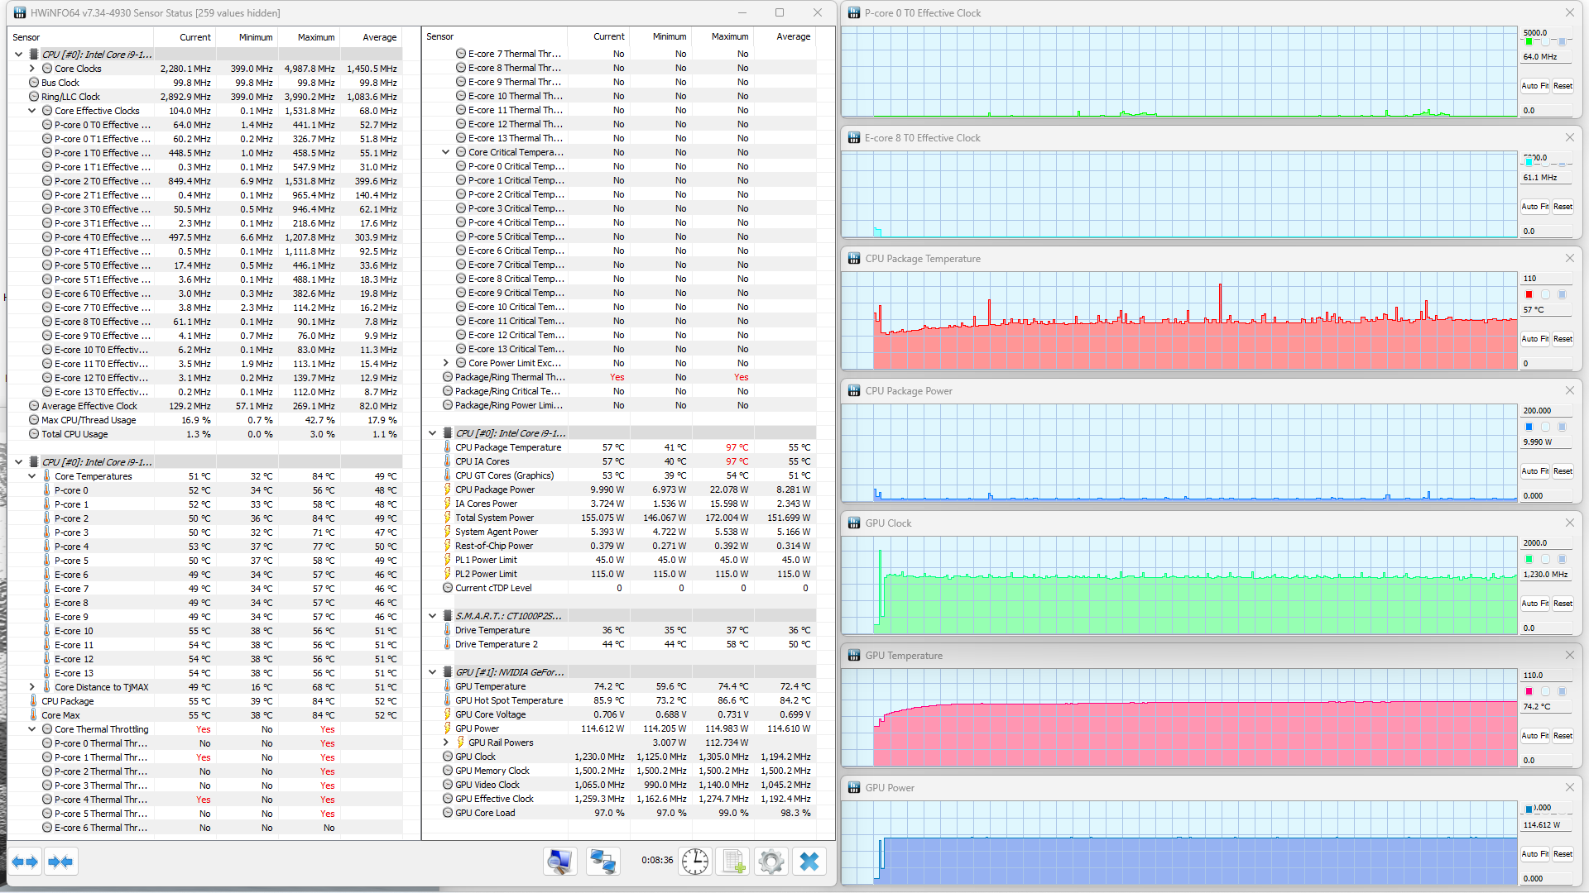Click the expand columns arrows icon
This screenshot has width=1589, height=893.
(25, 862)
